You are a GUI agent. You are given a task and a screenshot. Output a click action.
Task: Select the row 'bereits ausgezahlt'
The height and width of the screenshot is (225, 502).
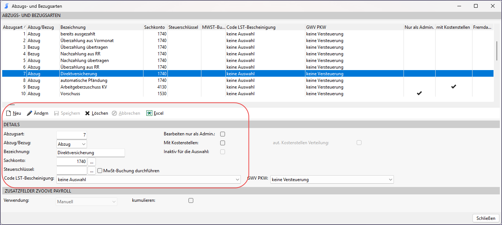[248, 34]
